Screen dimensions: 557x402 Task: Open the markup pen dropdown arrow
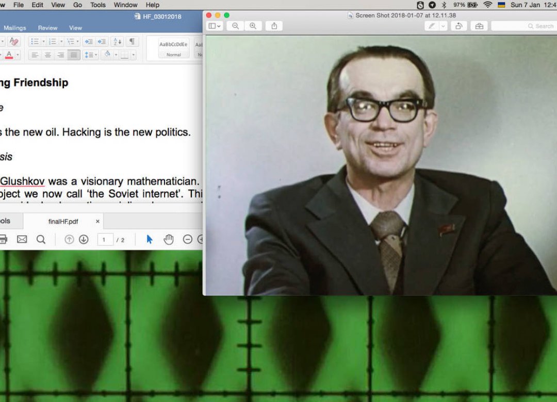(x=443, y=26)
